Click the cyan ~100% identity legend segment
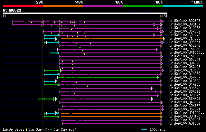The height and width of the screenshot is (132, 206). pos(183,6)
